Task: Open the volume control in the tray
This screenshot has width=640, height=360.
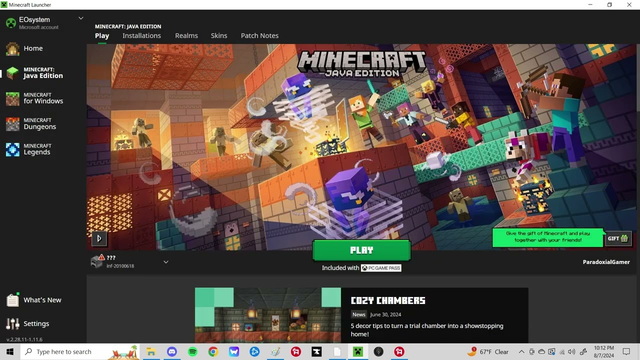Action: coord(572,352)
